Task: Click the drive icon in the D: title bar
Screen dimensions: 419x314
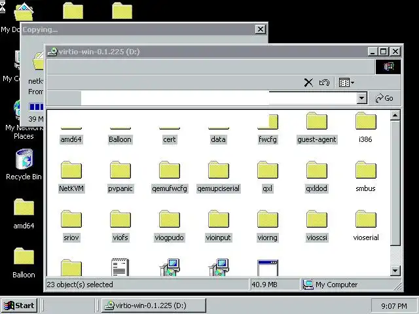Action: coord(52,52)
